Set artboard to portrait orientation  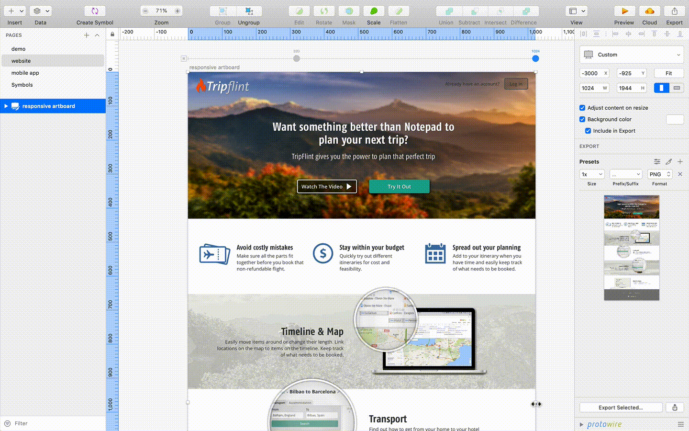[x=662, y=88]
